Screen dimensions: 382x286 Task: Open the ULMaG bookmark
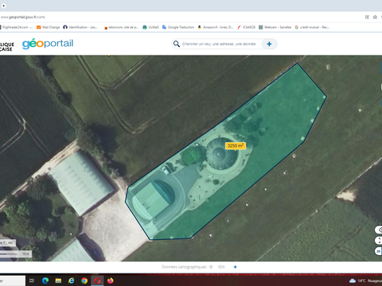[x=150, y=27]
